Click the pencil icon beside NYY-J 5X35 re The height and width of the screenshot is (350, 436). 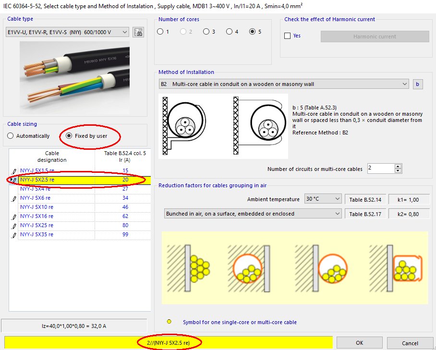click(x=14, y=234)
